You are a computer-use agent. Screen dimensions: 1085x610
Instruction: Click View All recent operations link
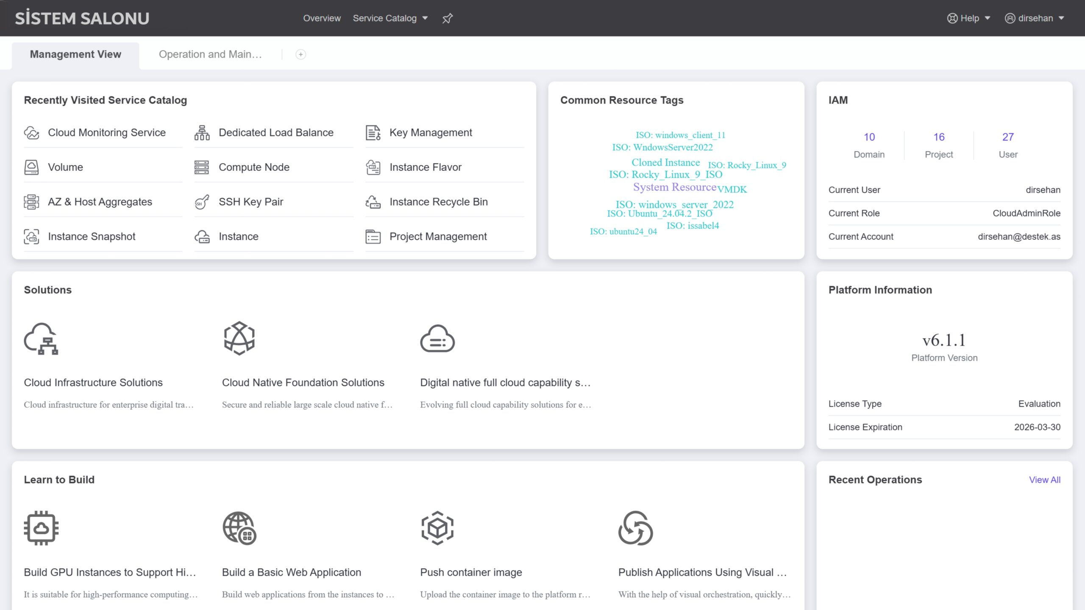1044,480
